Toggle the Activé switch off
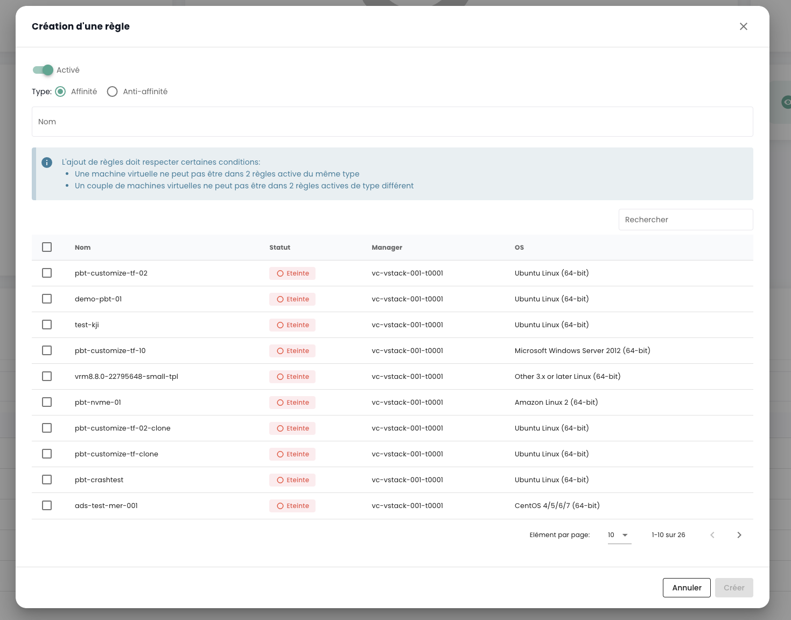The width and height of the screenshot is (791, 620). [43, 70]
